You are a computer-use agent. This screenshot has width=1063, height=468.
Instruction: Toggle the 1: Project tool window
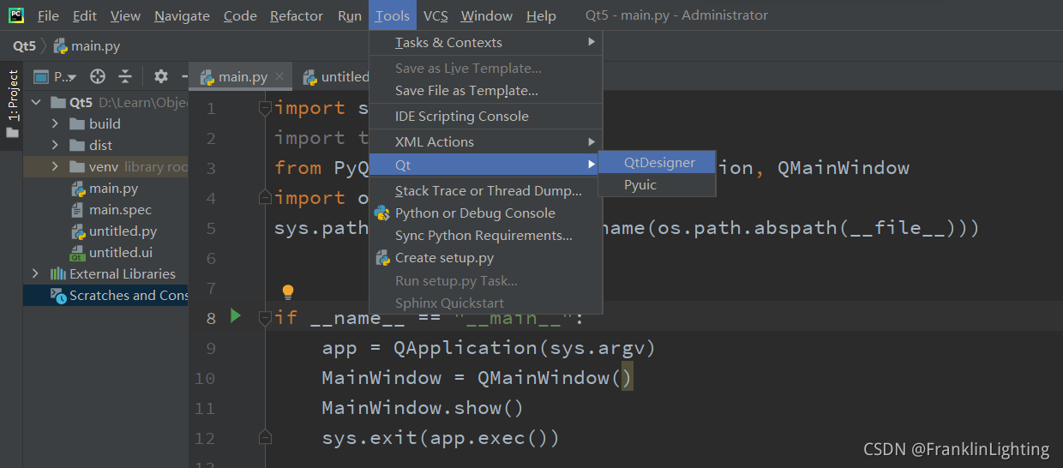click(x=12, y=95)
